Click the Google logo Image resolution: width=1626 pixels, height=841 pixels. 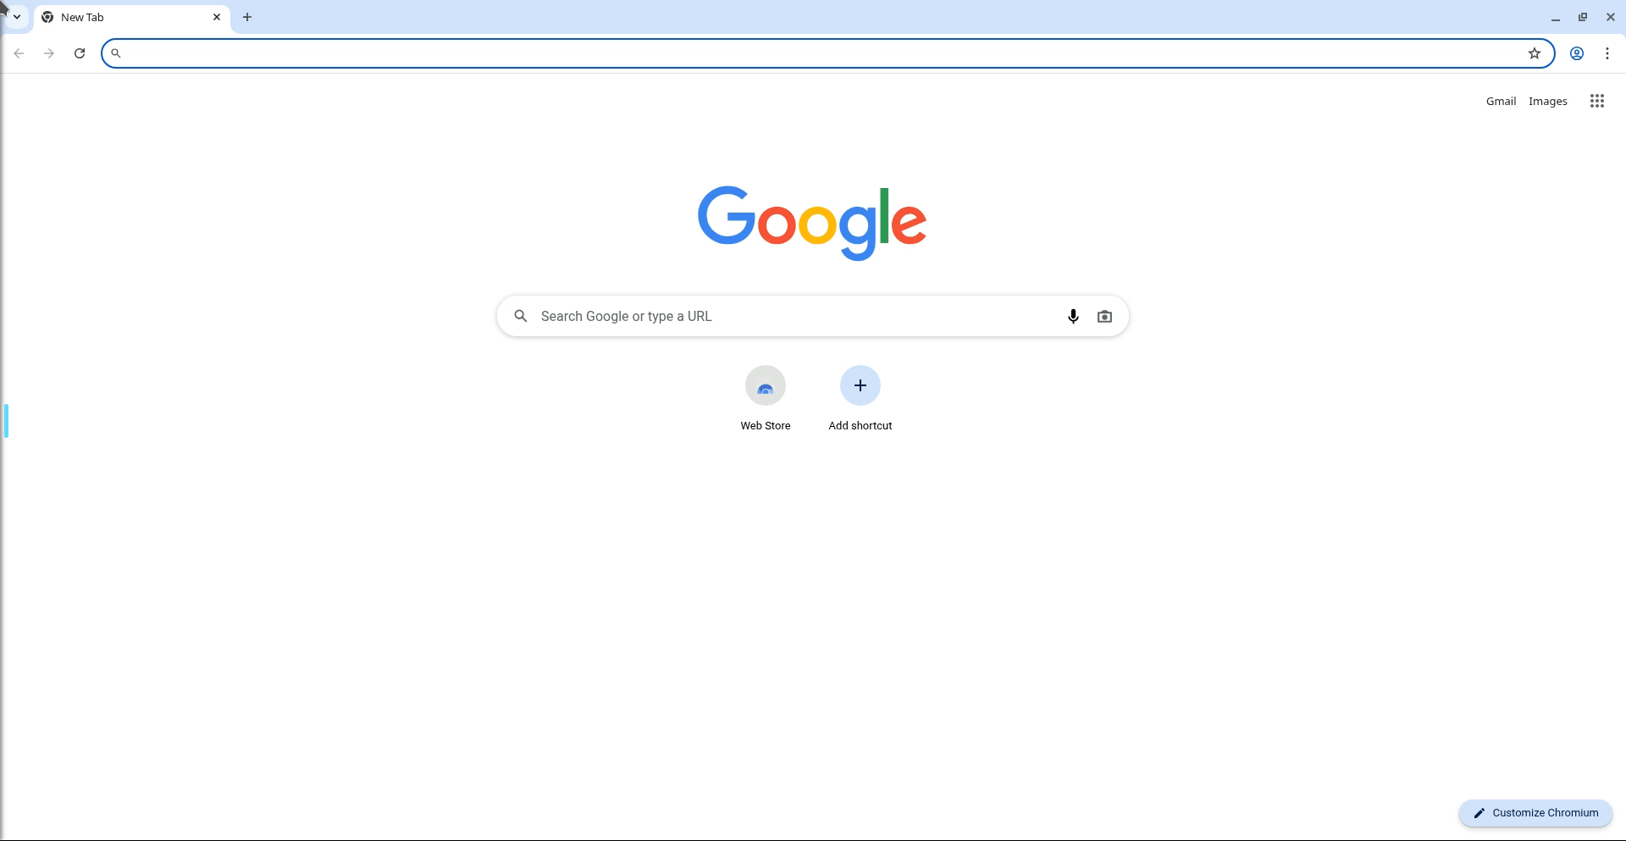(x=812, y=223)
